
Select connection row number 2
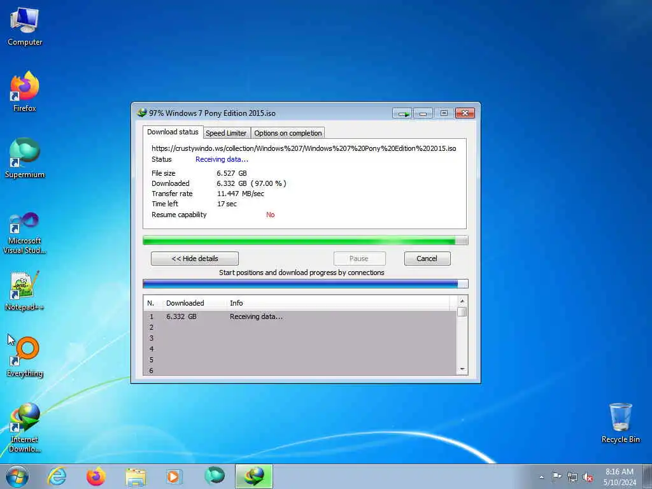pos(301,327)
